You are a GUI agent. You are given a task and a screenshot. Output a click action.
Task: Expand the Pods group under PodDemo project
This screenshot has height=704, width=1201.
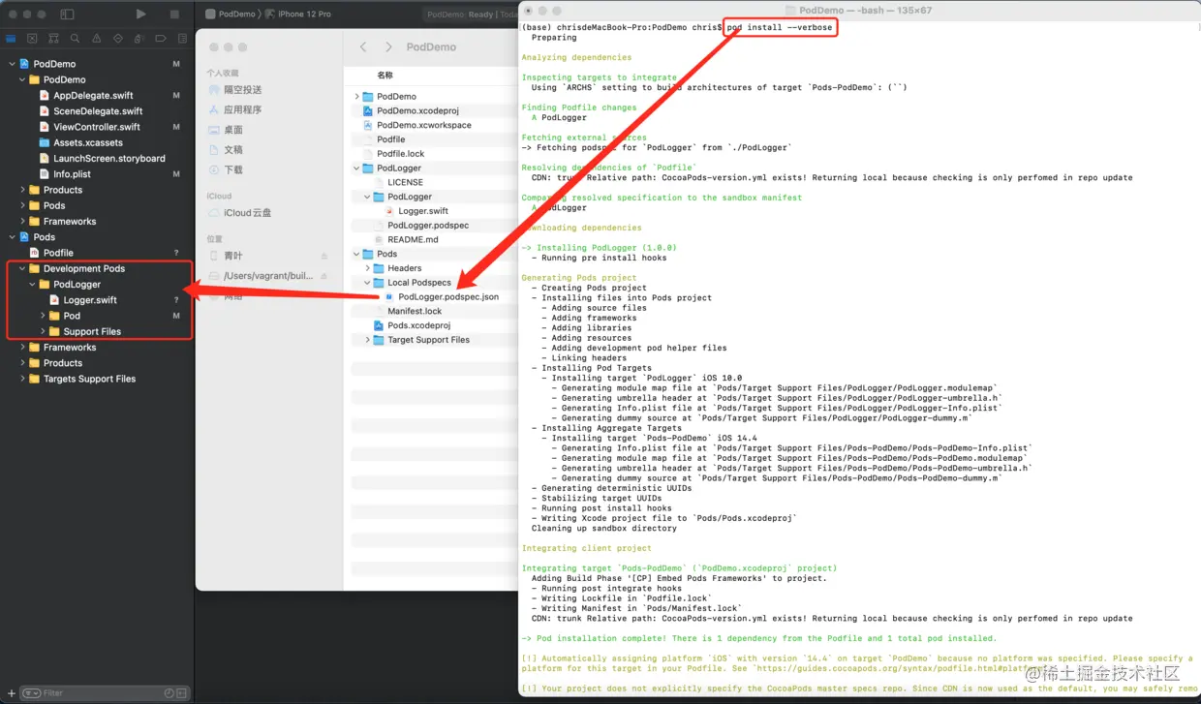tap(22, 205)
